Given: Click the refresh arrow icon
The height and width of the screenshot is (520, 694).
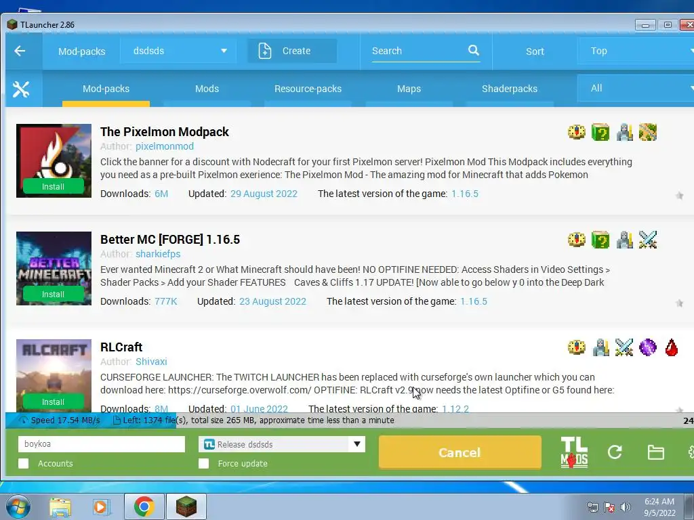Looking at the screenshot, I should point(615,452).
